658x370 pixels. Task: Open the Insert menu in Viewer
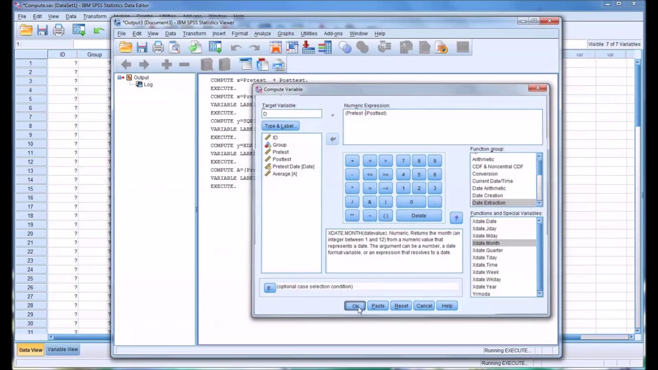tap(218, 33)
